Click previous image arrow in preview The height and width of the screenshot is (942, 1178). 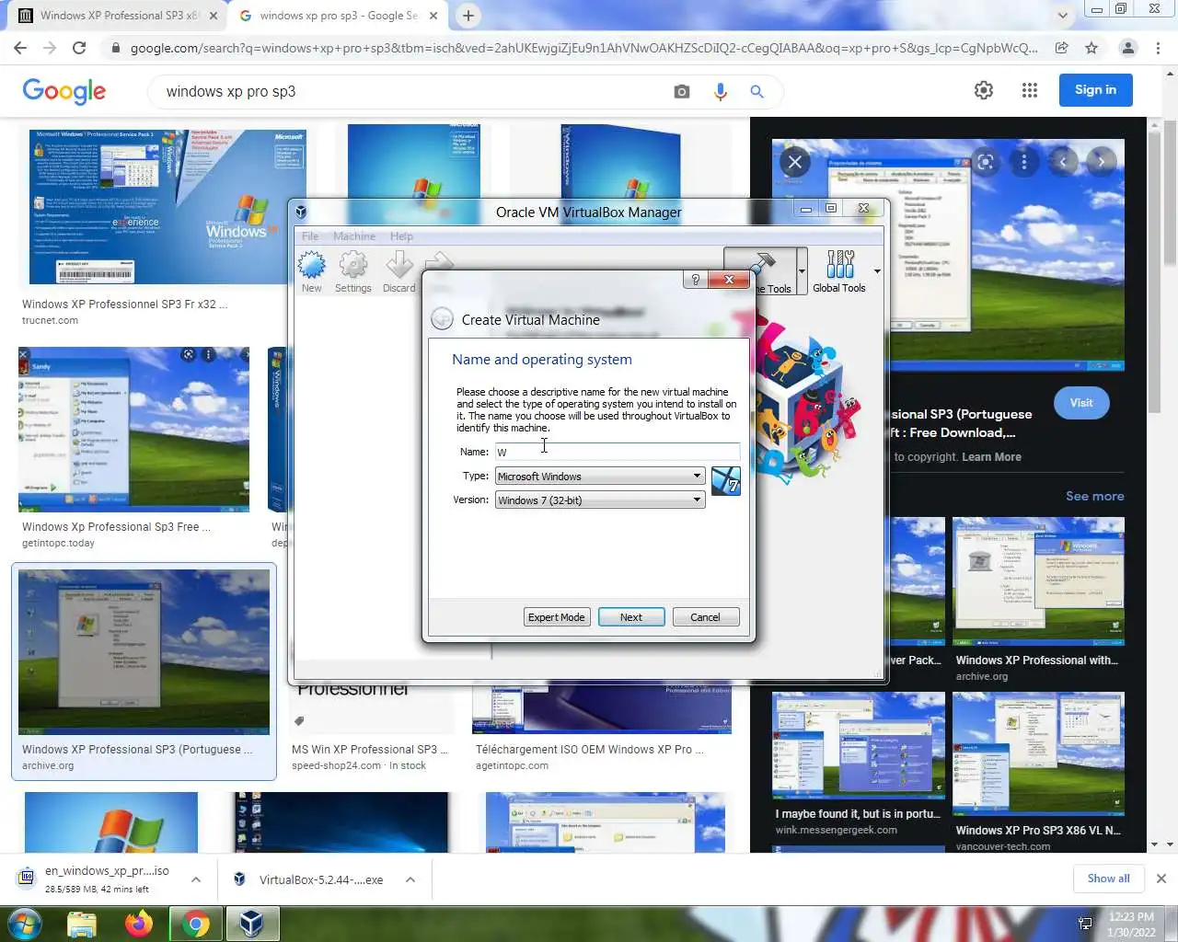1063,163
